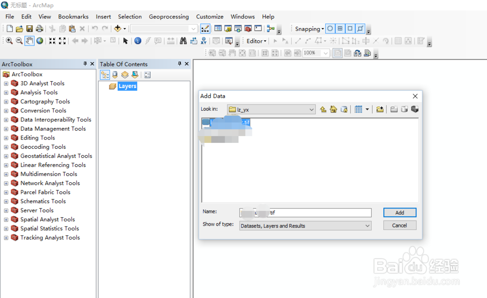Open the Find Route tool
This screenshot has height=298, width=487.
[x=193, y=41]
